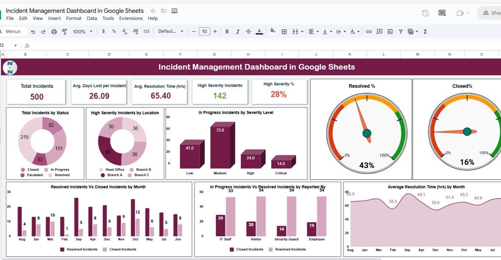This screenshot has width=501, height=260.
Task: Click the increase font size plus button
Action: (x=215, y=31)
